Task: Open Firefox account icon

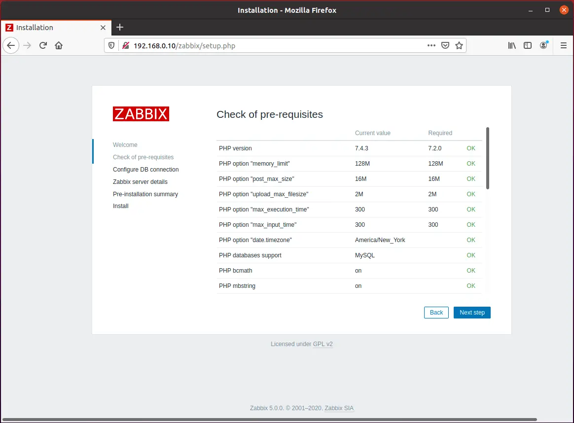Action: click(x=543, y=45)
